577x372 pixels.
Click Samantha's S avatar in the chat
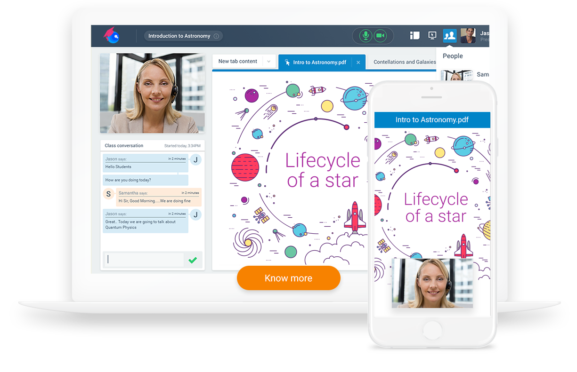click(x=109, y=194)
